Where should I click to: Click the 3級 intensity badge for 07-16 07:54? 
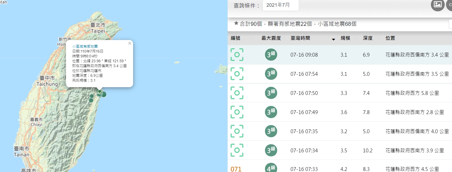(271, 74)
